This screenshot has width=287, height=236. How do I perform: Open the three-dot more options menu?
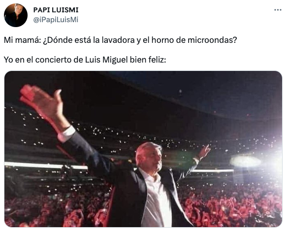tap(278, 10)
